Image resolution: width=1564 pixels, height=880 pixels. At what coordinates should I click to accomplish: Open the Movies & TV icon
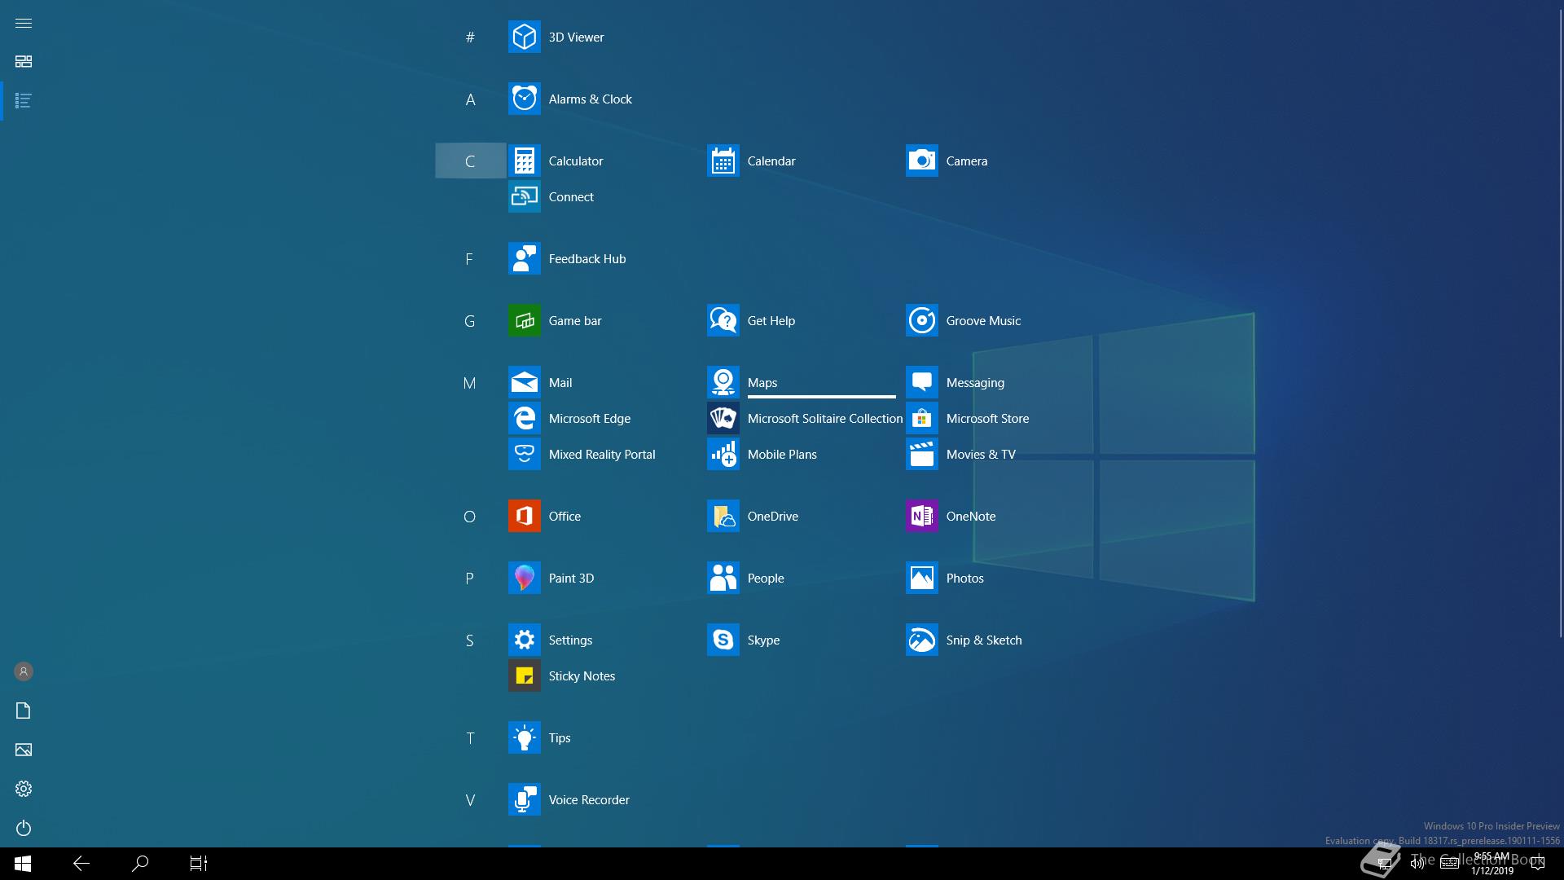[x=921, y=454]
